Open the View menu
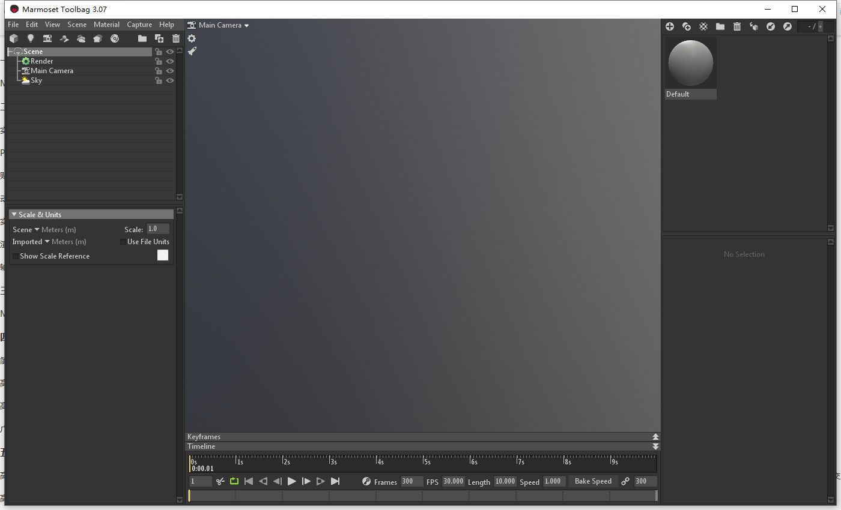 coord(53,25)
